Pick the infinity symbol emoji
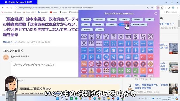 coord(84,37)
